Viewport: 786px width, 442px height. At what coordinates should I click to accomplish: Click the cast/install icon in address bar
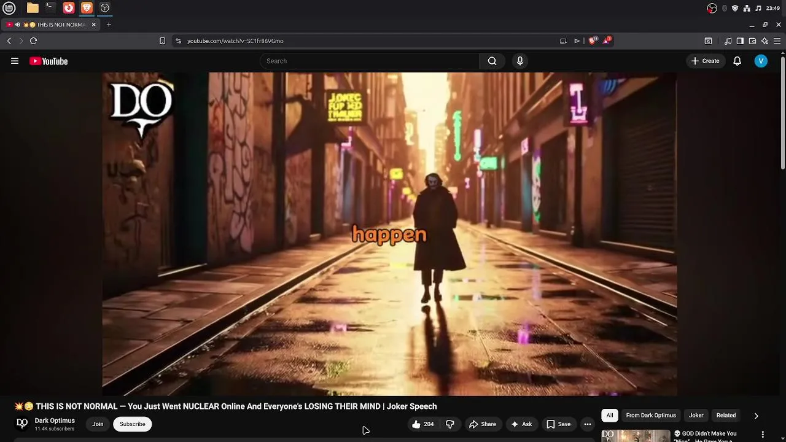(x=563, y=41)
